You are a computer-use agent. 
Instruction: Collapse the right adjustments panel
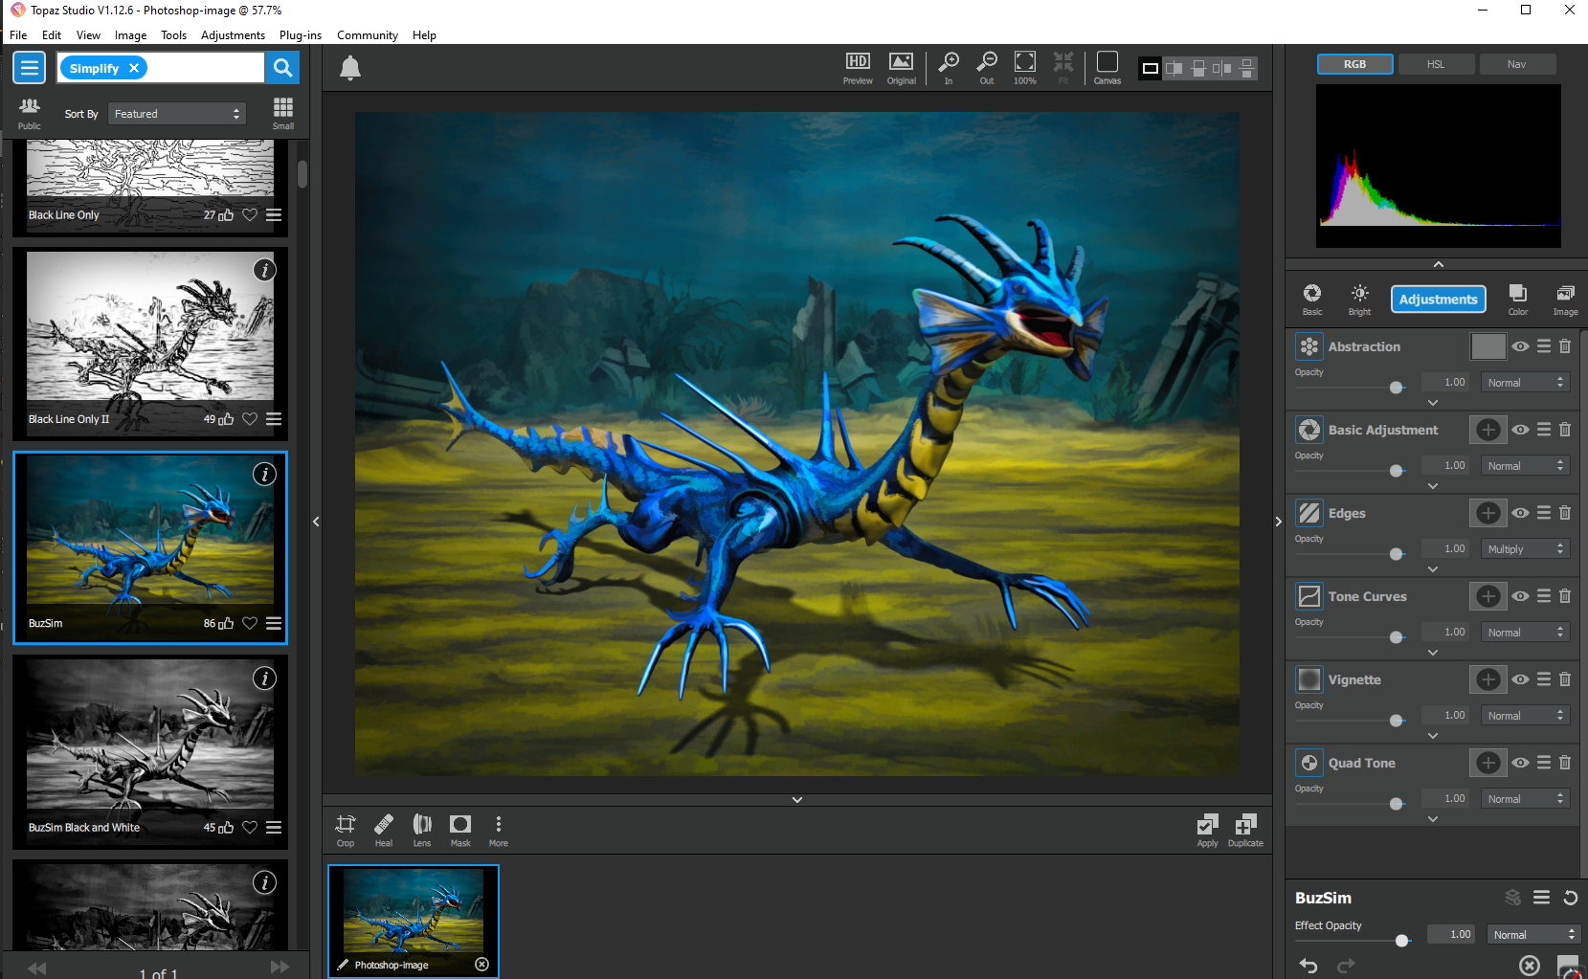(1278, 522)
